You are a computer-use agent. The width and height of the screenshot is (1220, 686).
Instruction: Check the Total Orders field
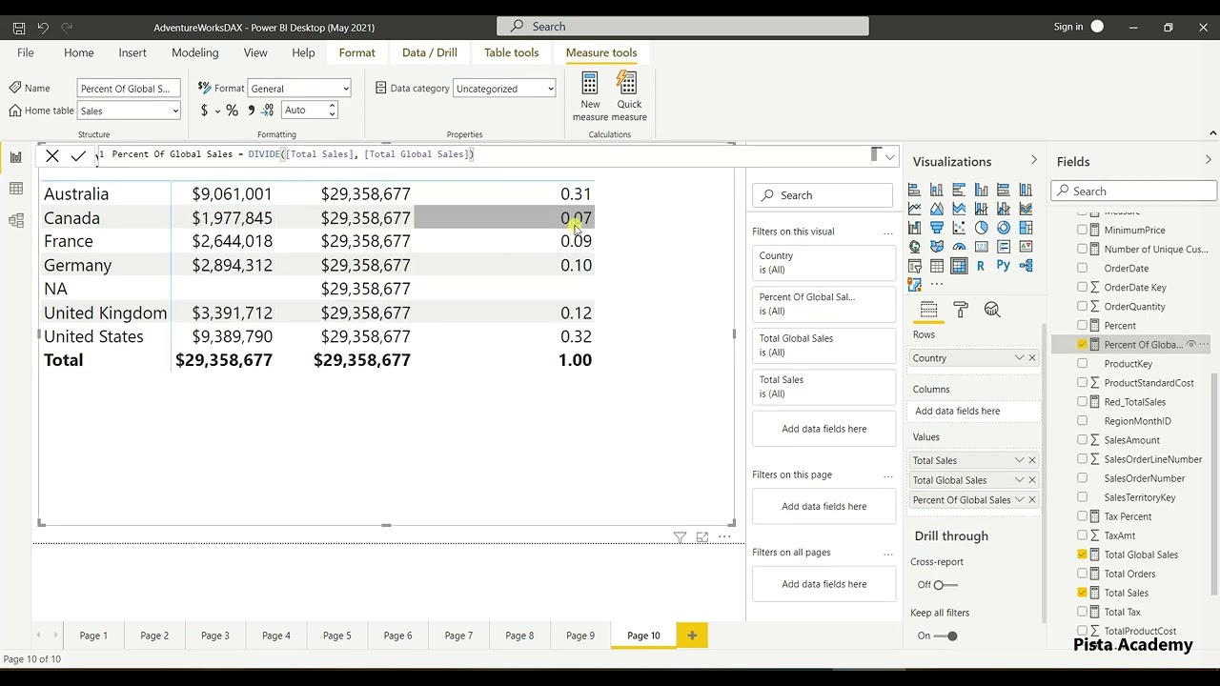pos(1082,573)
